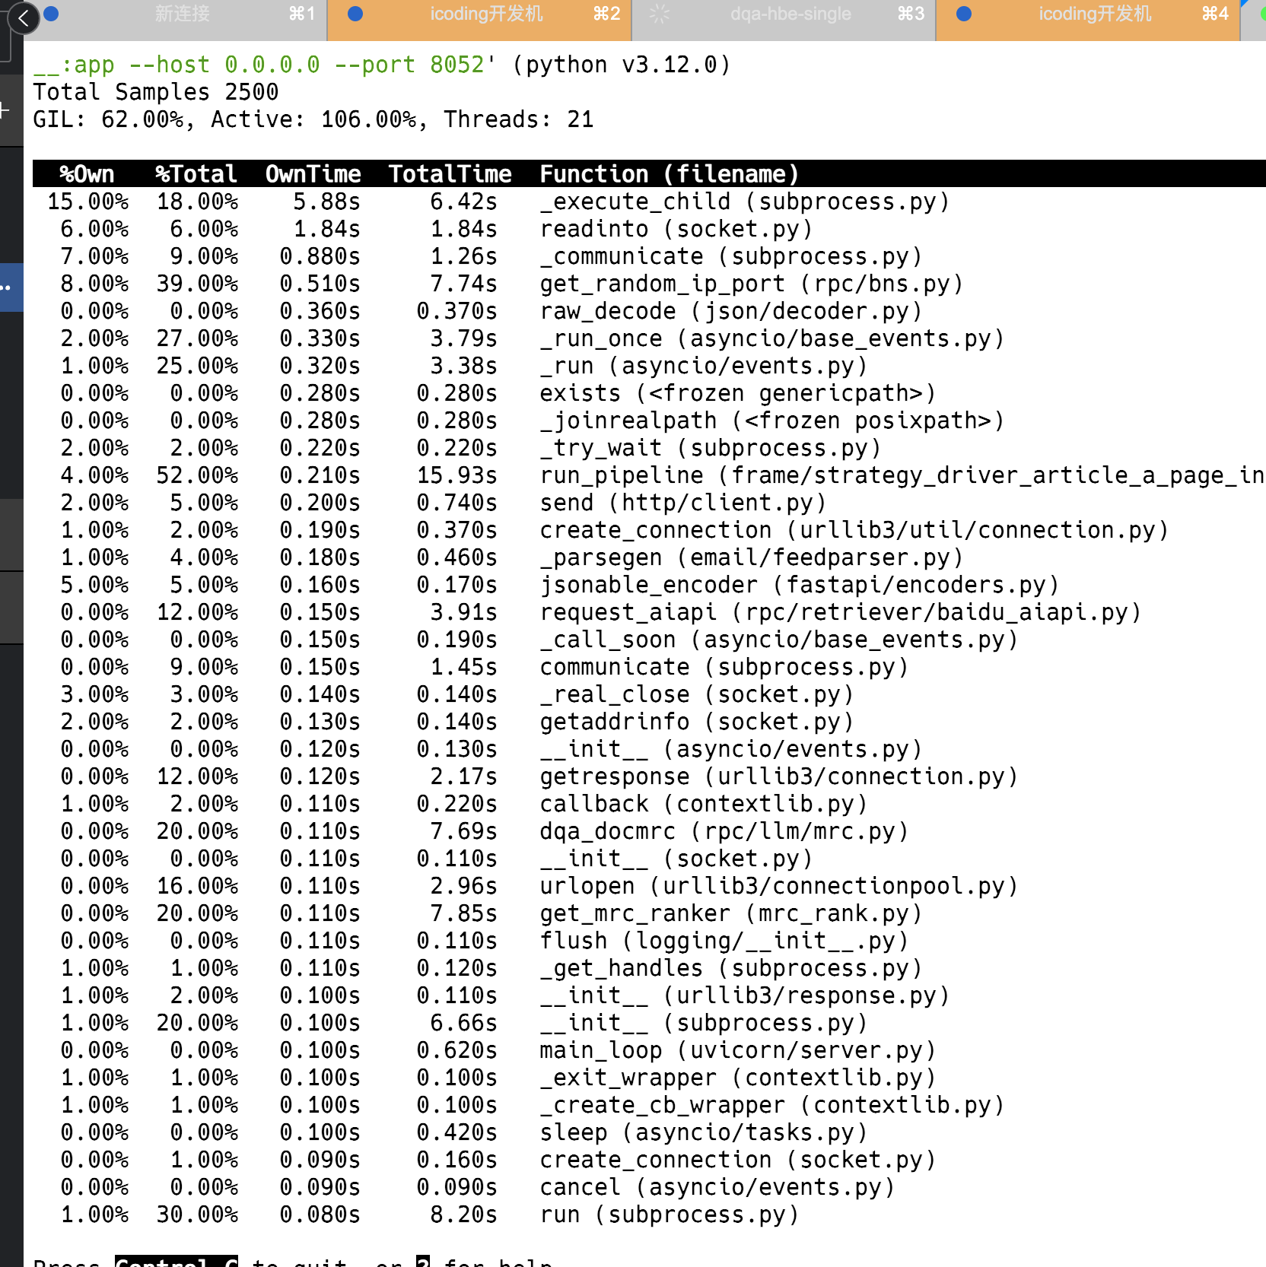Click the dqa_docmrc (rpc/llm/mrc.py) row

tap(724, 831)
